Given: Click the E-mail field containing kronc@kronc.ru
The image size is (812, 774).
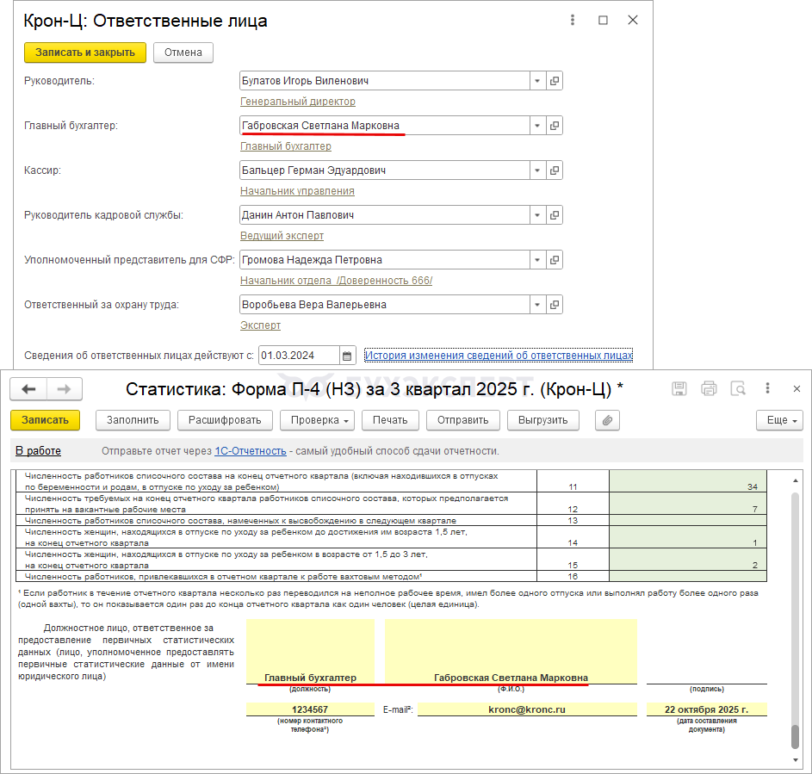Looking at the screenshot, I should (526, 709).
